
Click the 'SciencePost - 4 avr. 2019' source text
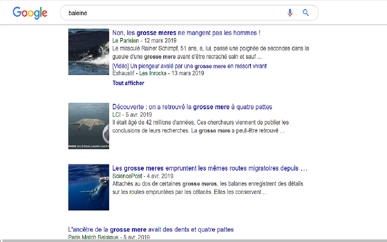[x=143, y=176]
